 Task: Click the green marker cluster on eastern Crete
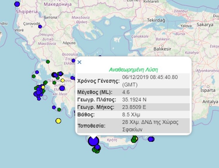(x=135, y=139)
